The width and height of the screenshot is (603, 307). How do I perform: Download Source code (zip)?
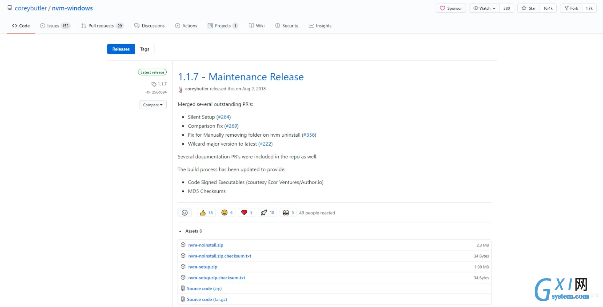(204, 289)
